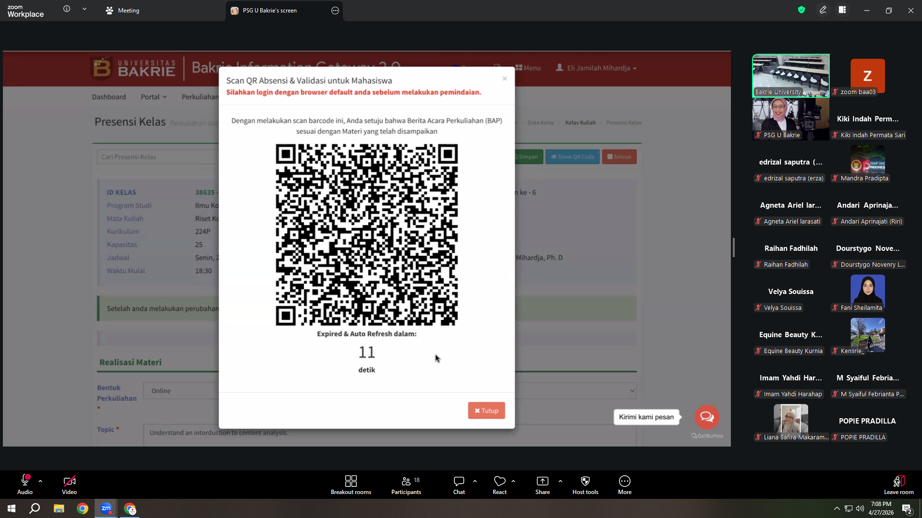Open the annotate pen icon
Viewport: 922px width, 518px height.
(x=823, y=10)
